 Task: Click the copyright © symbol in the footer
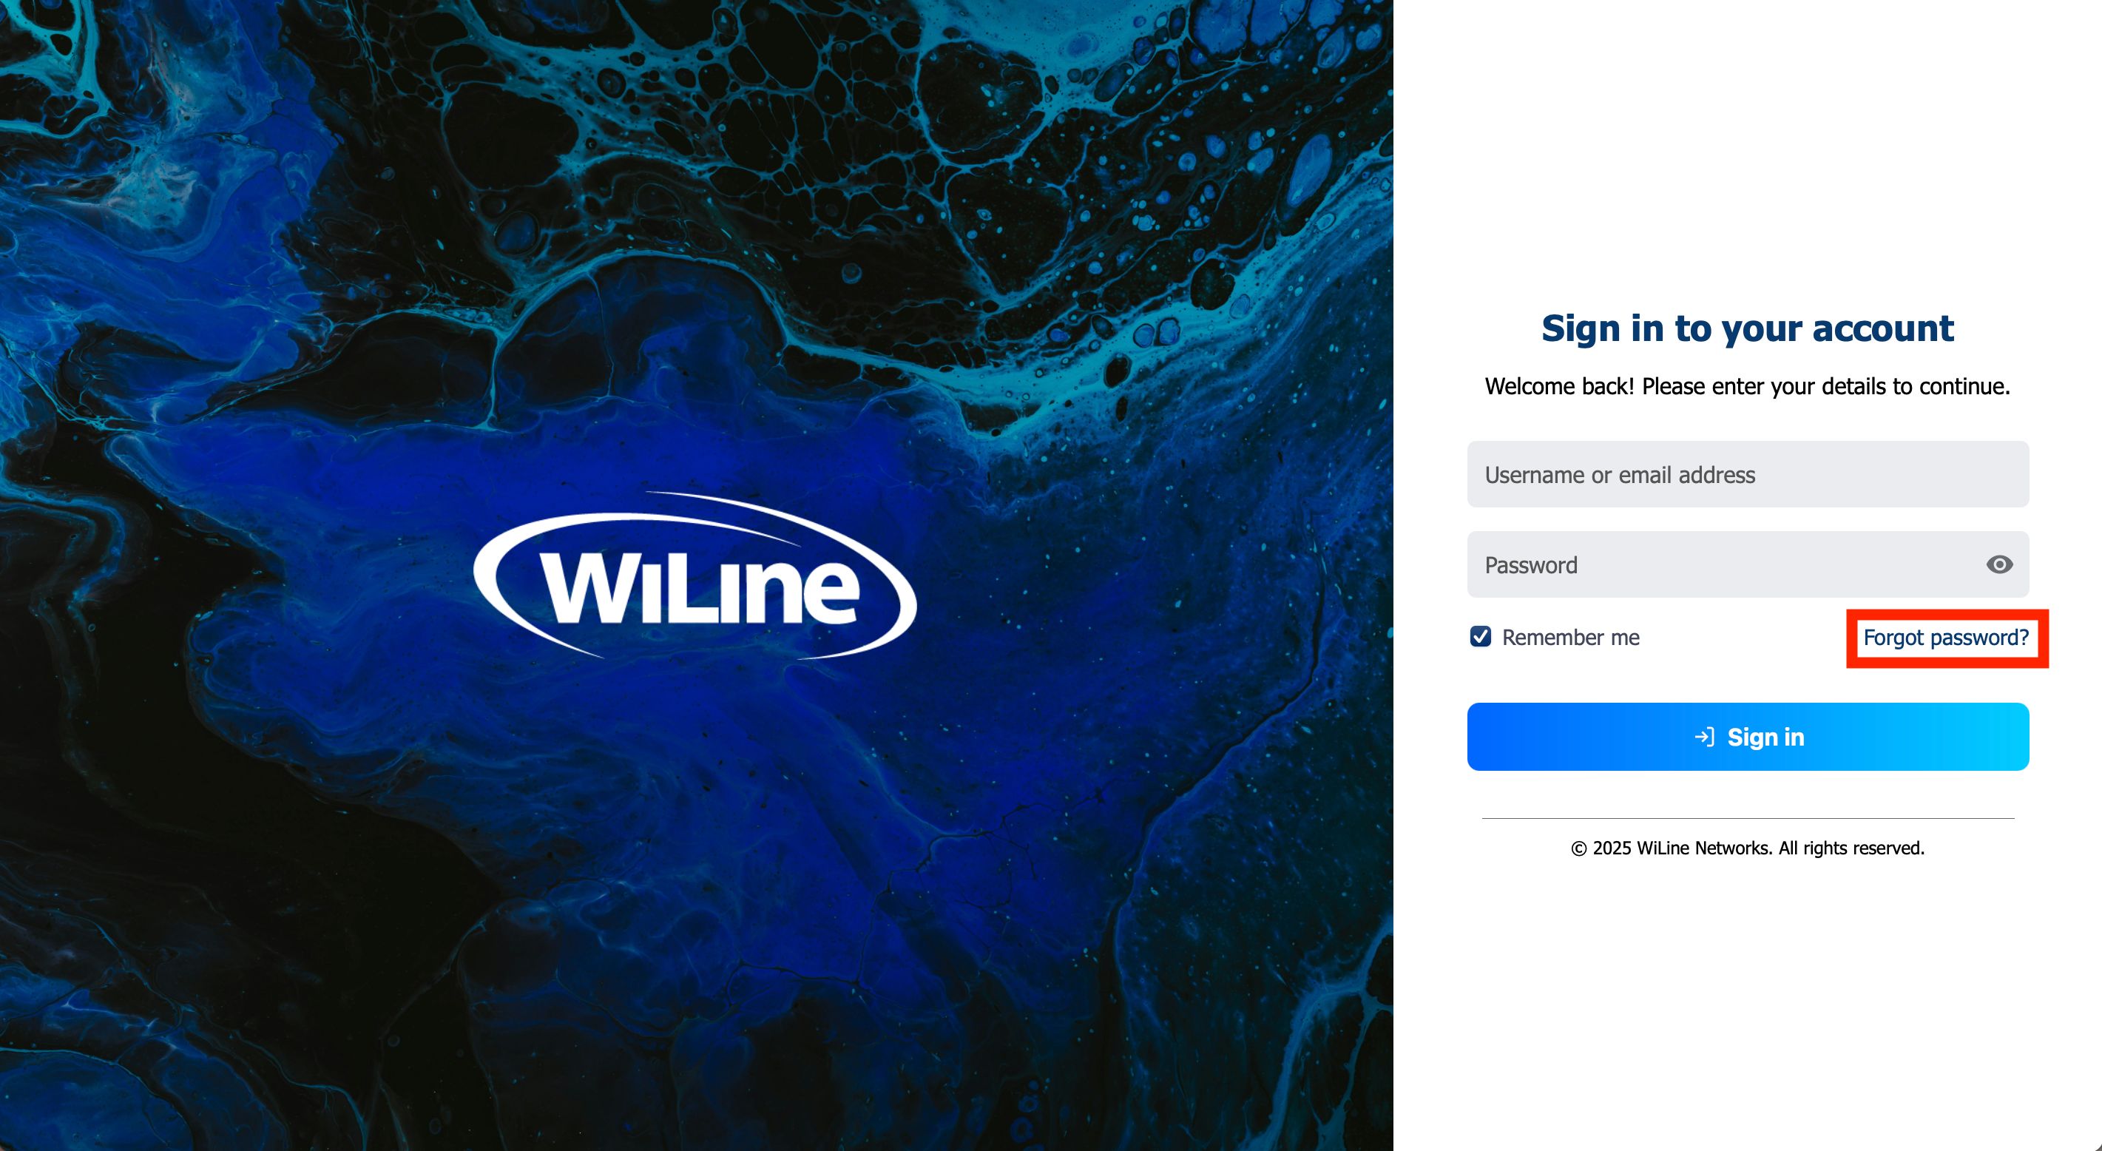(1579, 849)
